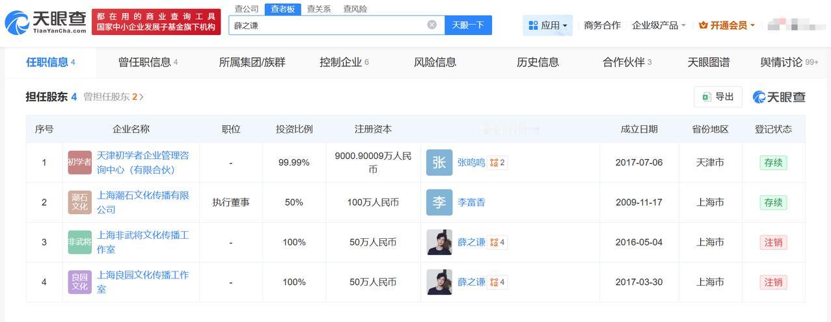Screen dimensions: 831x322
Task: Open the 天眼图谱 tab
Action: [709, 62]
